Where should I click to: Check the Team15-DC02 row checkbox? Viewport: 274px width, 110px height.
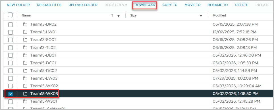(11, 71)
